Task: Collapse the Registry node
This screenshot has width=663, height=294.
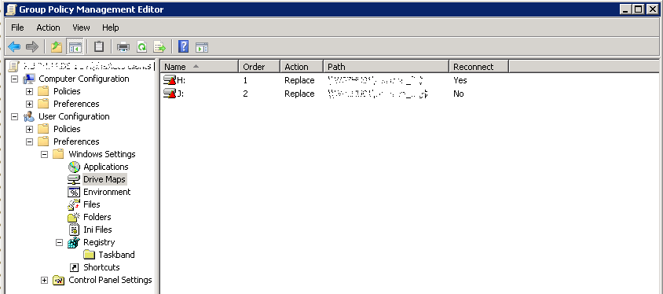Action: 59,242
